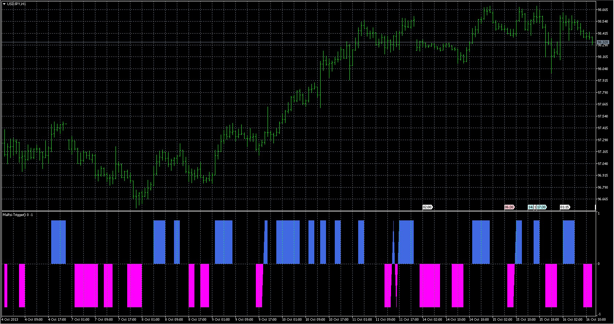Screen dimensions: 614x324
Task: Click the 97.165 price axis label
Action: click(603, 152)
